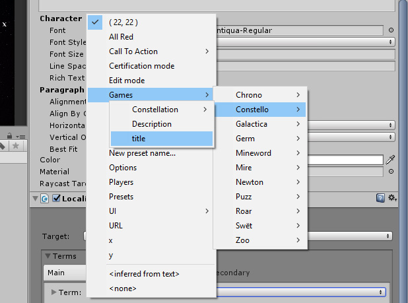
Task: Open the Localize component gear settings
Action: coord(392,198)
